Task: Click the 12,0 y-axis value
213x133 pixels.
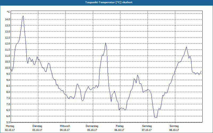Action: click(7, 44)
